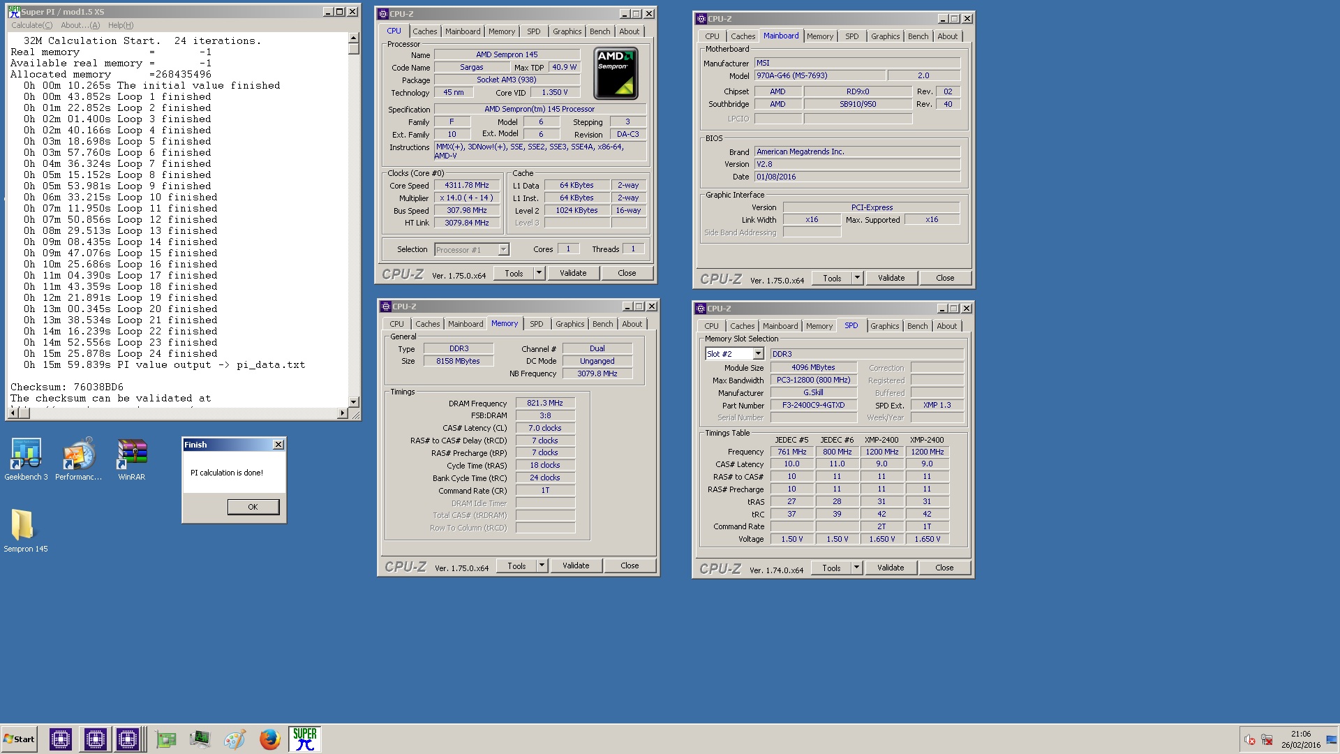Open the Calculate menu in Super PI
This screenshot has height=754, width=1340.
click(31, 25)
